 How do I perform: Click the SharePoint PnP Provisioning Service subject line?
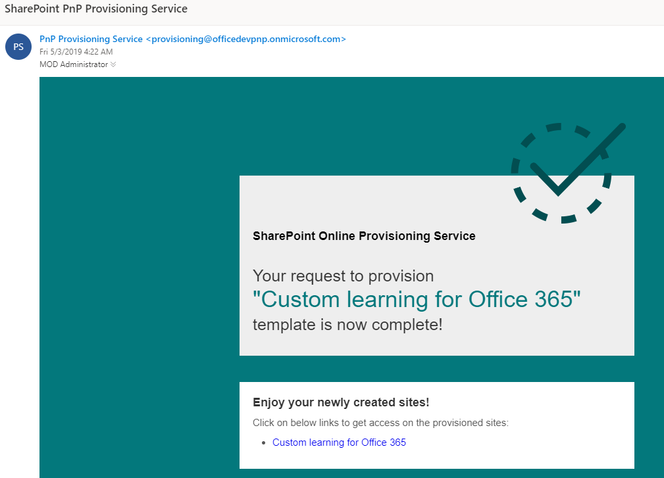click(x=96, y=9)
